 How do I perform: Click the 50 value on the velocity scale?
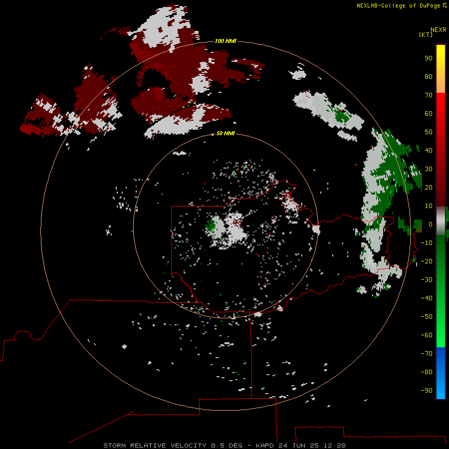(x=429, y=132)
